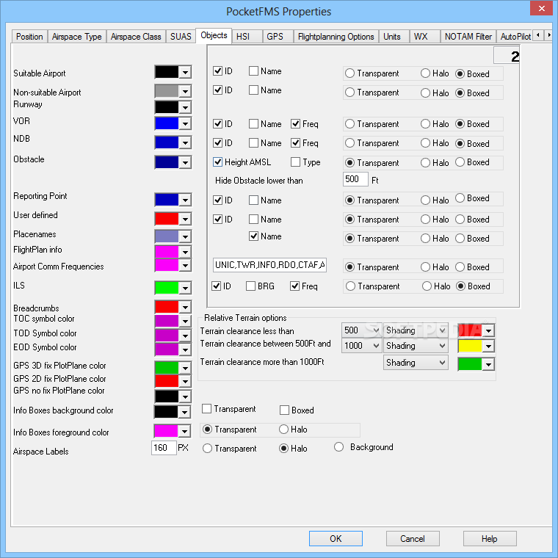Open the 1000 terrain clearance dropdown
The height and width of the screenshot is (558, 558).
pos(361,346)
